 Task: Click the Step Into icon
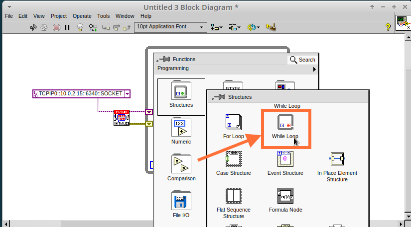(106, 27)
